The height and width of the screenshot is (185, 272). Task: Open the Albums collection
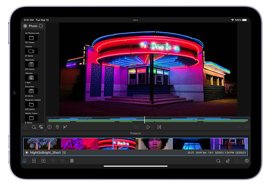point(31,78)
